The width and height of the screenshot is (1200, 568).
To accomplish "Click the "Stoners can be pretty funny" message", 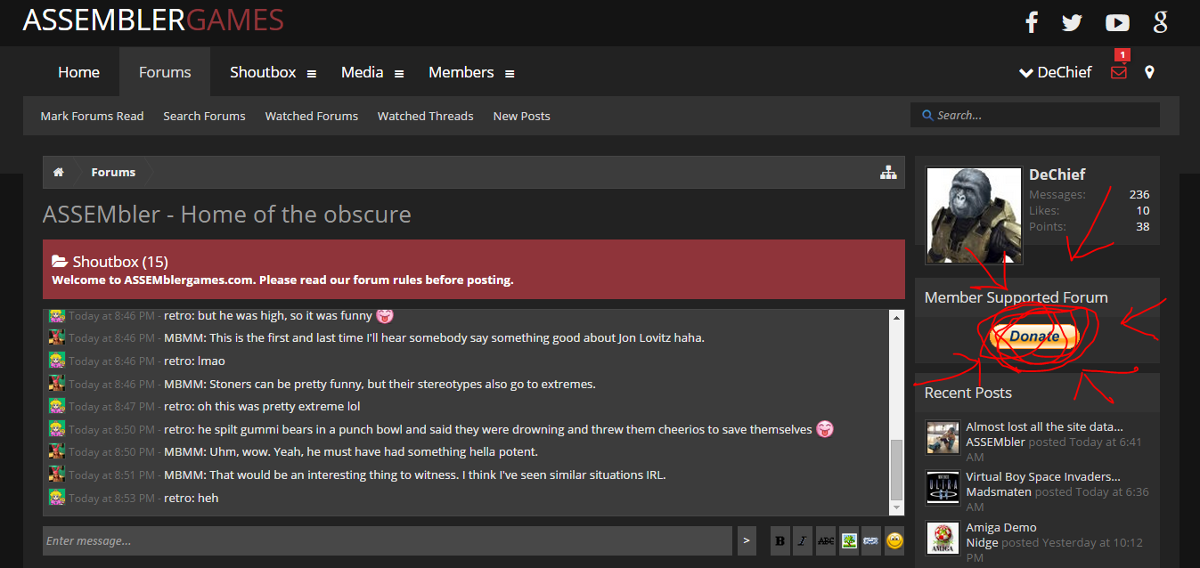I will [x=403, y=384].
